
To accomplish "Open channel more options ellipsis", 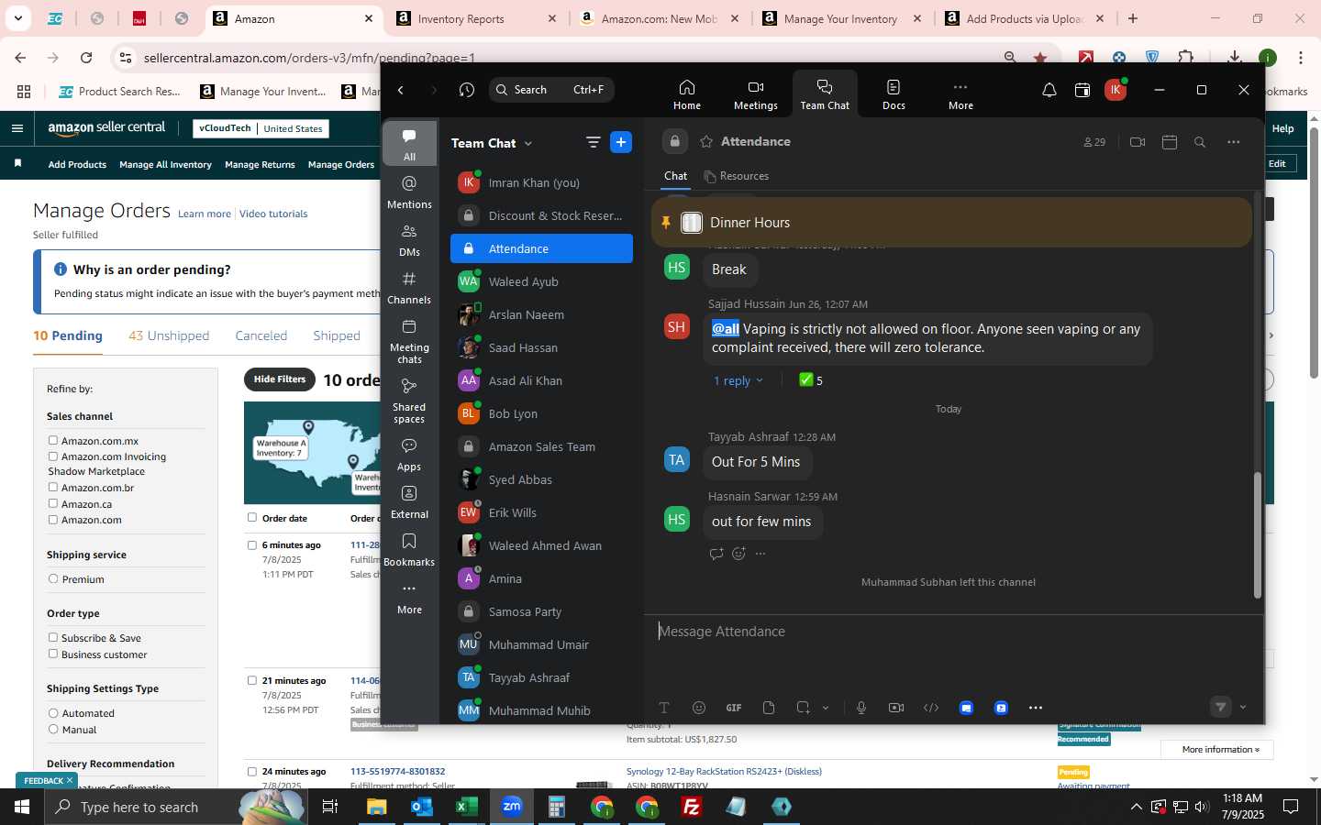I will click(1234, 142).
